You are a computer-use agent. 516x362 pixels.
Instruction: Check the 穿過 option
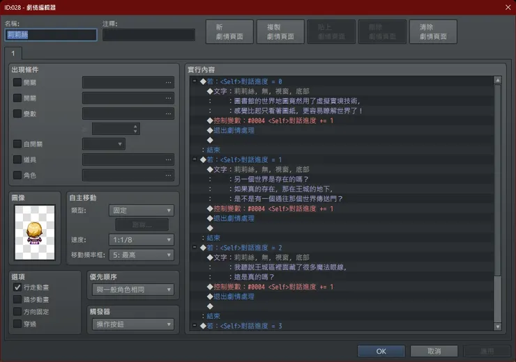point(17,324)
